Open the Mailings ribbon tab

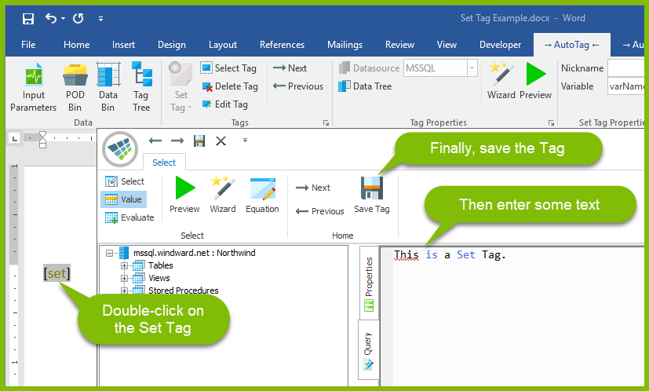(345, 45)
